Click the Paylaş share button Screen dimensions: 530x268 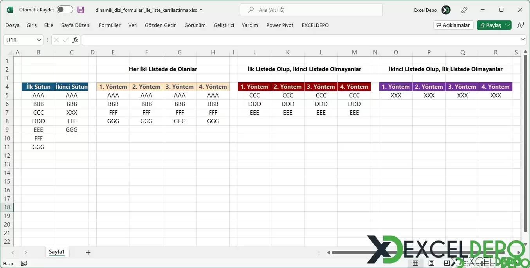490,25
